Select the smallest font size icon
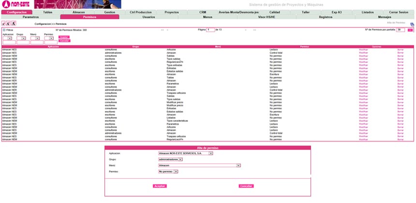The image size is (416, 203). tap(3, 24)
